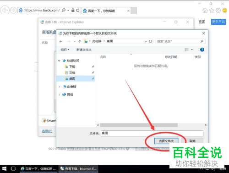
Task: Open the address bar search magnifier
Action: click(64, 10)
